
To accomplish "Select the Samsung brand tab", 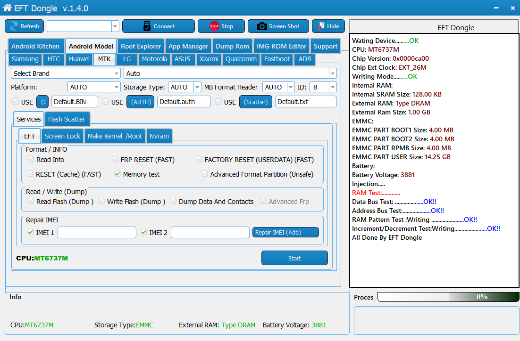I will pos(25,59).
